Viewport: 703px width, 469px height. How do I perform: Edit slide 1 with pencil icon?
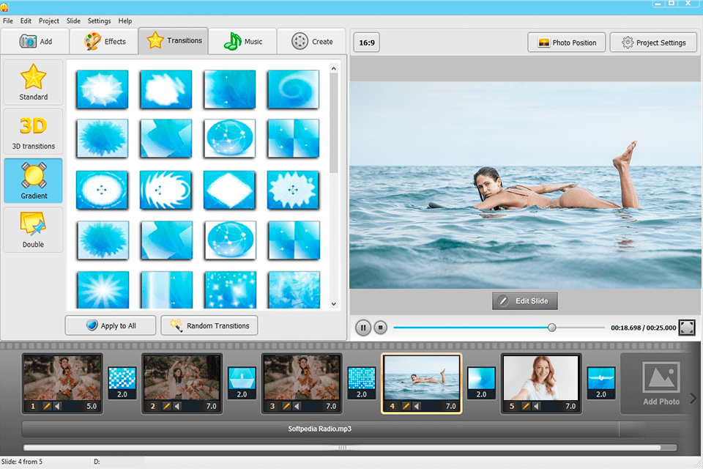pyautogui.click(x=47, y=406)
